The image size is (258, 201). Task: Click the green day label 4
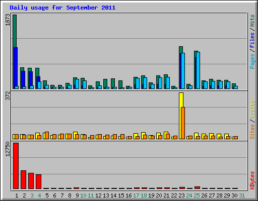39,195
